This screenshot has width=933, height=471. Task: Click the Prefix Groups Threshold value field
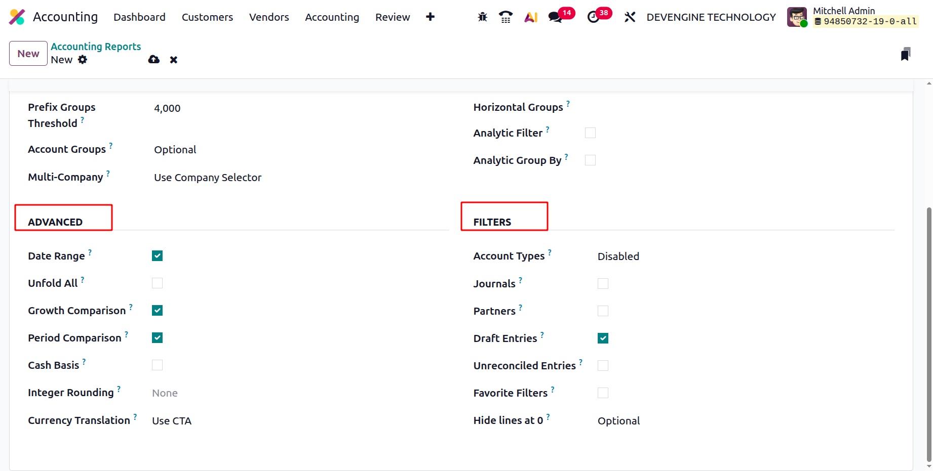[x=168, y=108]
